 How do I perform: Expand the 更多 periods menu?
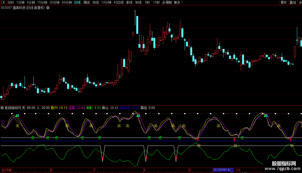(178, 2)
